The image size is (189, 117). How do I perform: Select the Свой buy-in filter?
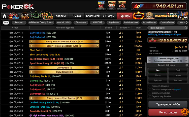pyautogui.click(x=178, y=70)
